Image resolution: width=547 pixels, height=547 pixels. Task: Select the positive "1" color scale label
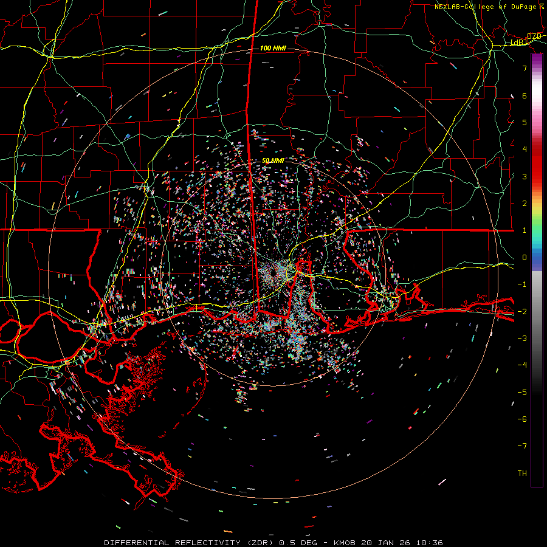(525, 230)
